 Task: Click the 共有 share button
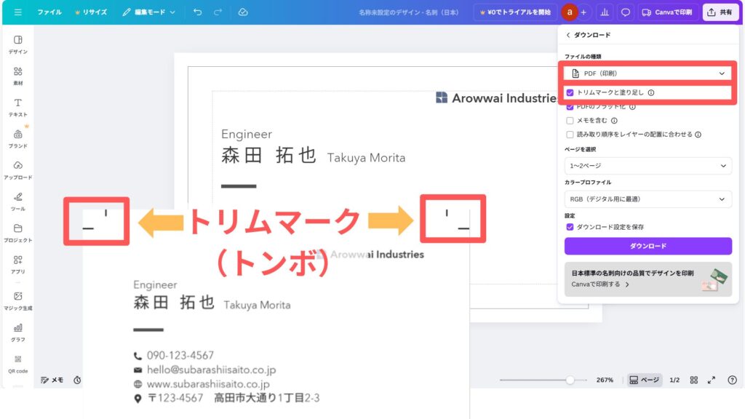click(x=720, y=12)
